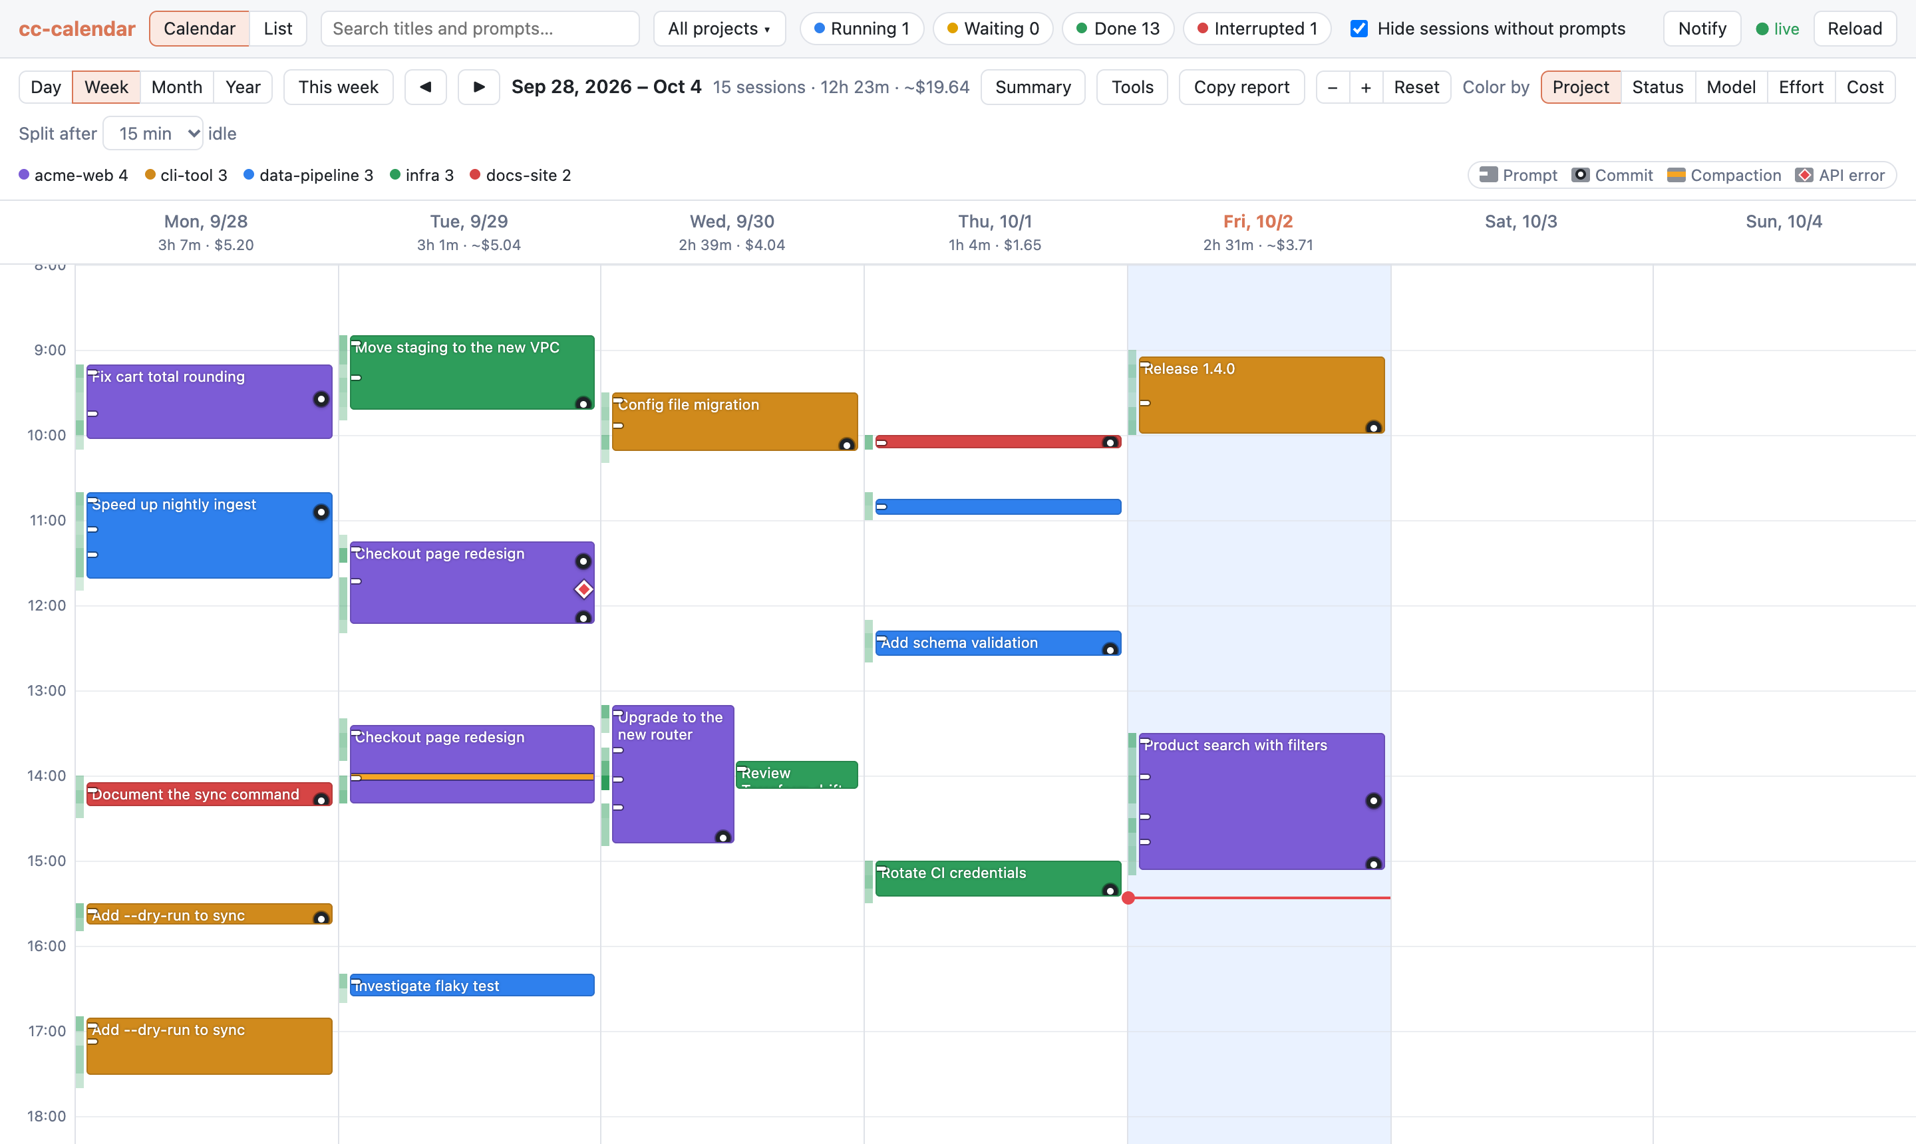Viewport: 1916px width, 1144px height.
Task: Click the Summary button
Action: coord(1033,87)
